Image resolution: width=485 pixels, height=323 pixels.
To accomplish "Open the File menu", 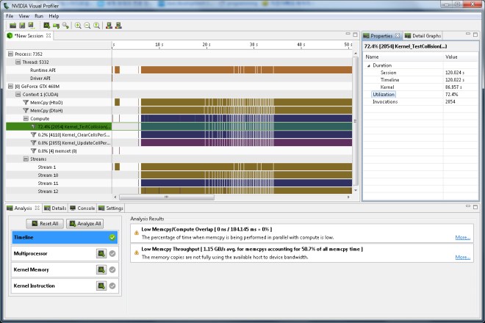I will click(10, 16).
